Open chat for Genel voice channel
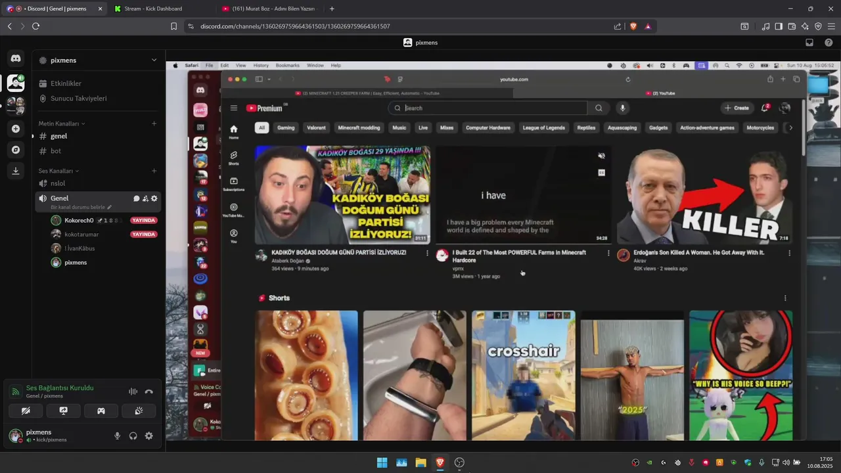The width and height of the screenshot is (841, 473). (137, 198)
